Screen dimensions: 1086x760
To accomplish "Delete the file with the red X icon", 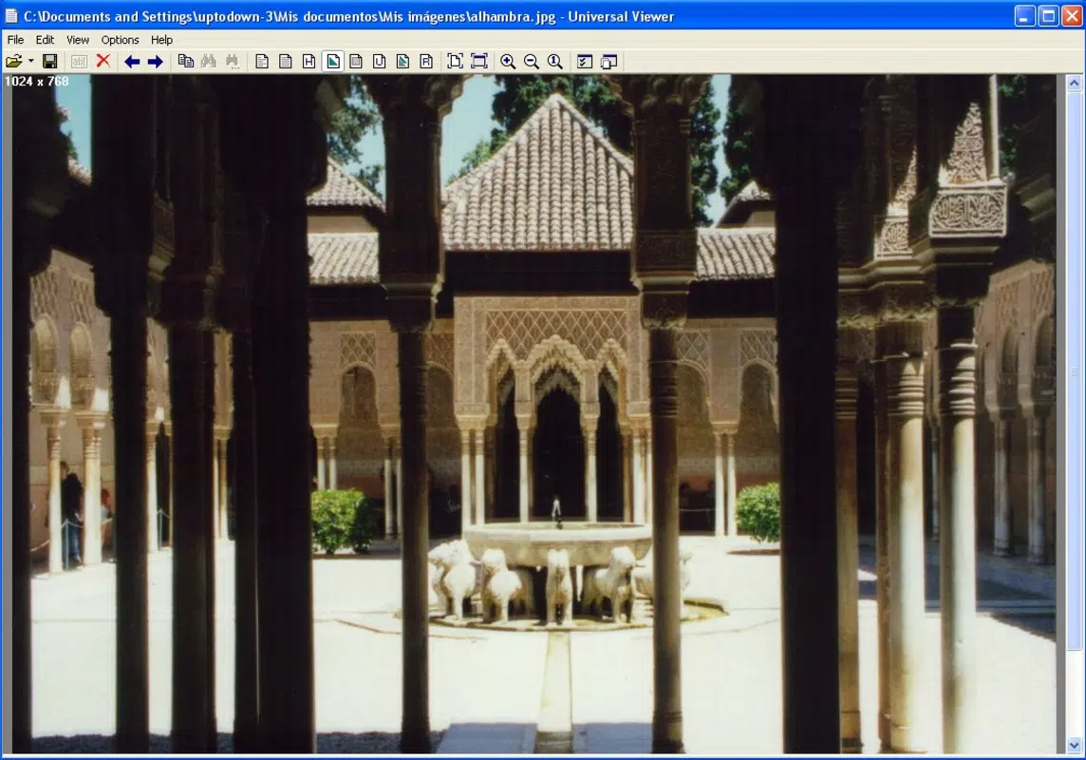I will click(103, 62).
